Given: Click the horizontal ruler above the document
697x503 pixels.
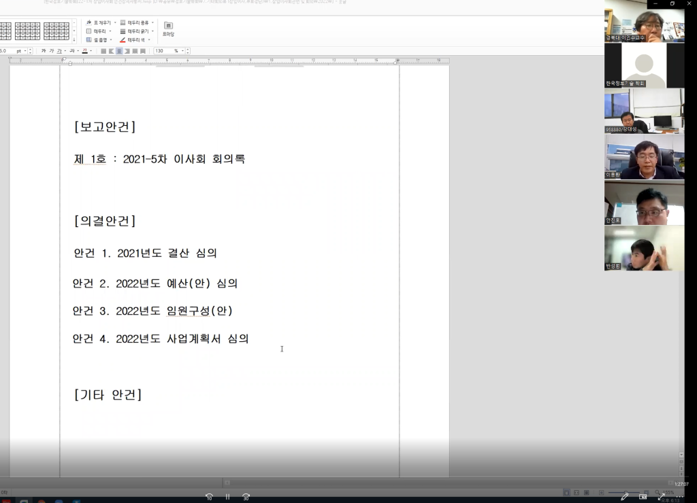Looking at the screenshot, I should pos(229,60).
